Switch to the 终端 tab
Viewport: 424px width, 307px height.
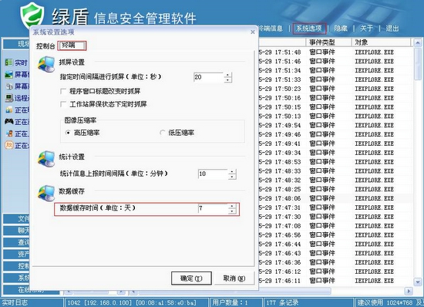pos(72,46)
